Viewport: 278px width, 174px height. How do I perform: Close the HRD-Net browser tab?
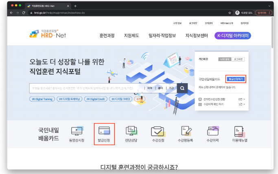[68, 6]
